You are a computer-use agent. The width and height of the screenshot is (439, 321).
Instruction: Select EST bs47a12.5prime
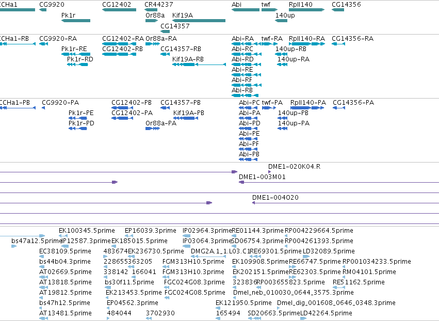[x=14, y=246]
